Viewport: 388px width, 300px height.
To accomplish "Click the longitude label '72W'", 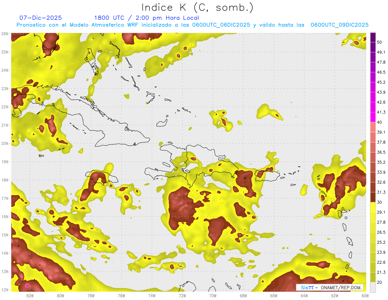I will (182, 296).
